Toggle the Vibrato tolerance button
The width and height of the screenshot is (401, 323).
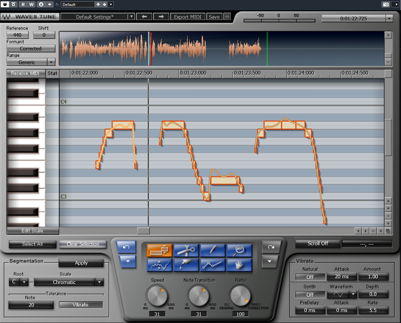coord(81,305)
